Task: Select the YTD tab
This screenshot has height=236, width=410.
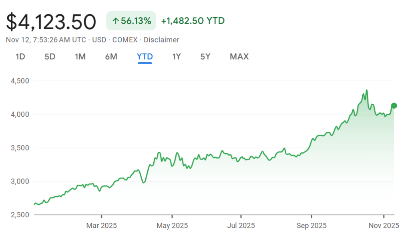Action: (144, 57)
